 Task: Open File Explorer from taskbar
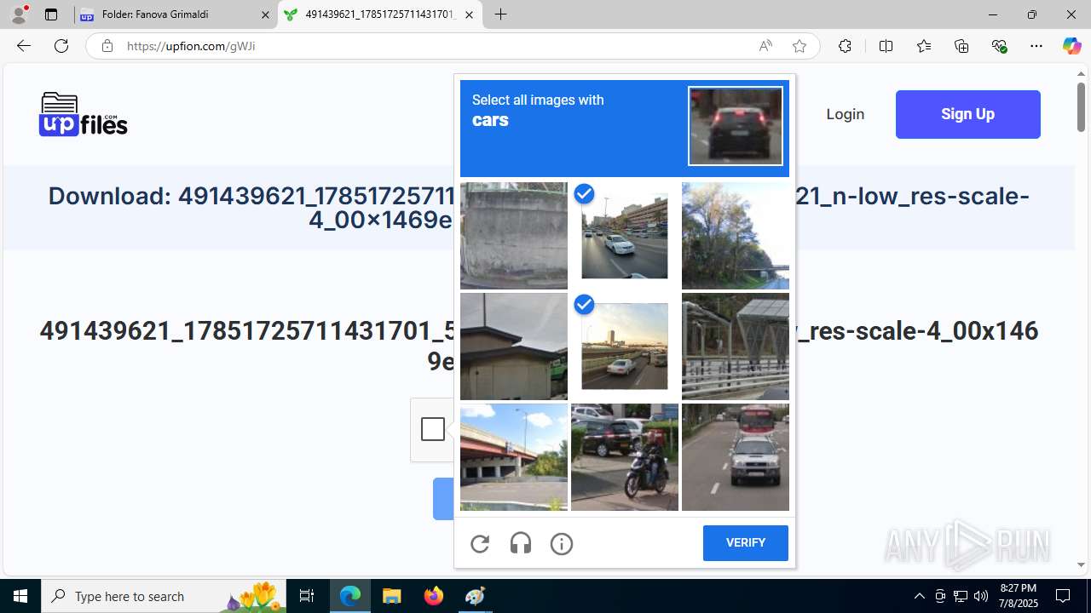coord(392,596)
